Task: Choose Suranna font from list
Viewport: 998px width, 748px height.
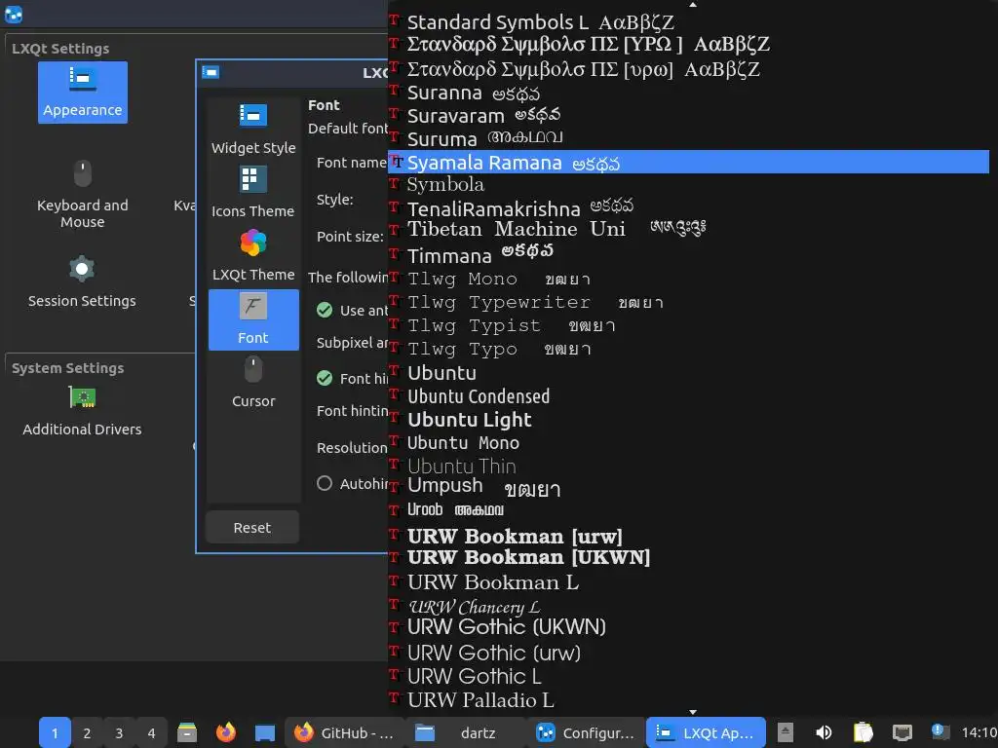Action: tap(688, 93)
